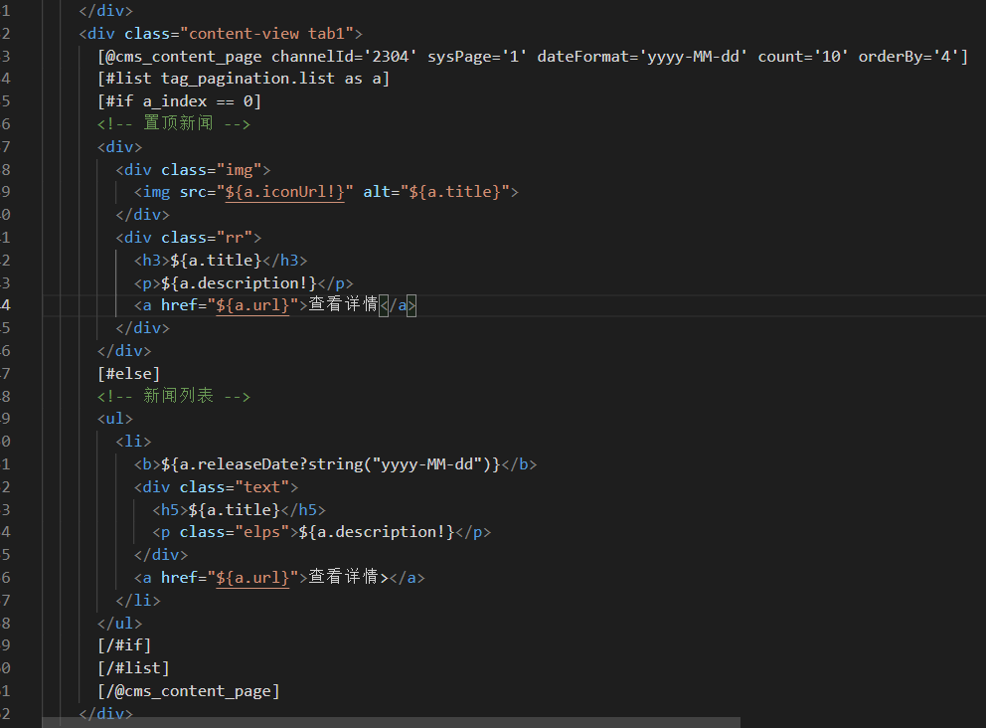This screenshot has height=728, width=986.
Task: Click the channelId='2304' attribute
Action: click(344, 57)
